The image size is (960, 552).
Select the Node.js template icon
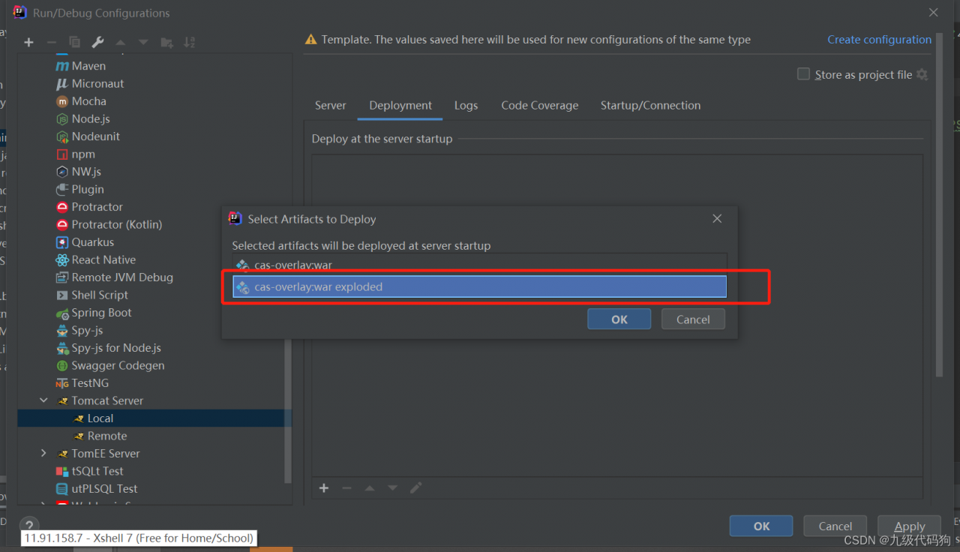point(62,118)
